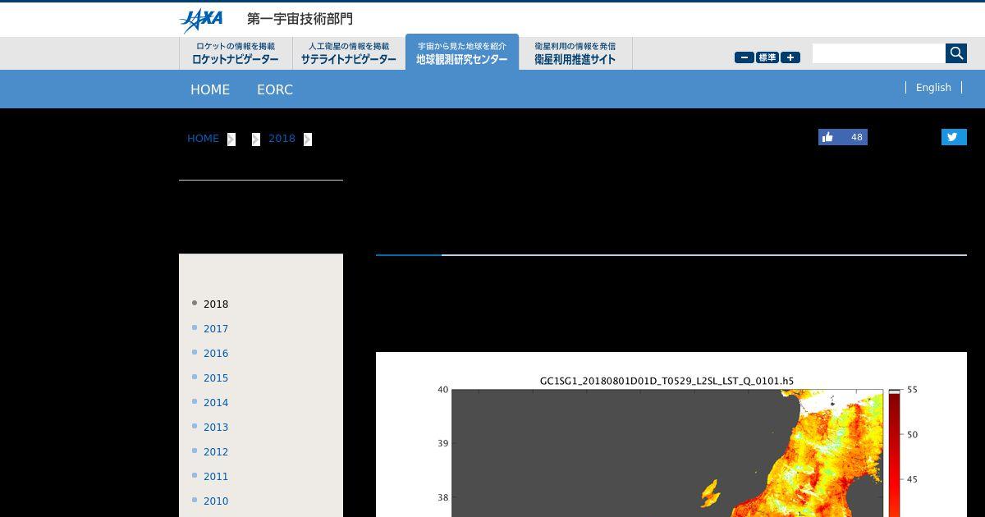Decrease font size with minus button
The height and width of the screenshot is (517, 985).
tap(744, 57)
